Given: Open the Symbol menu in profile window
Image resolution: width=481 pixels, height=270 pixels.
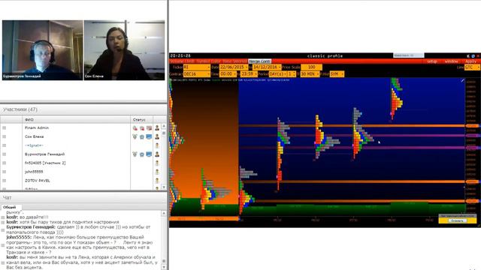Looking at the screenshot, I should (203, 61).
